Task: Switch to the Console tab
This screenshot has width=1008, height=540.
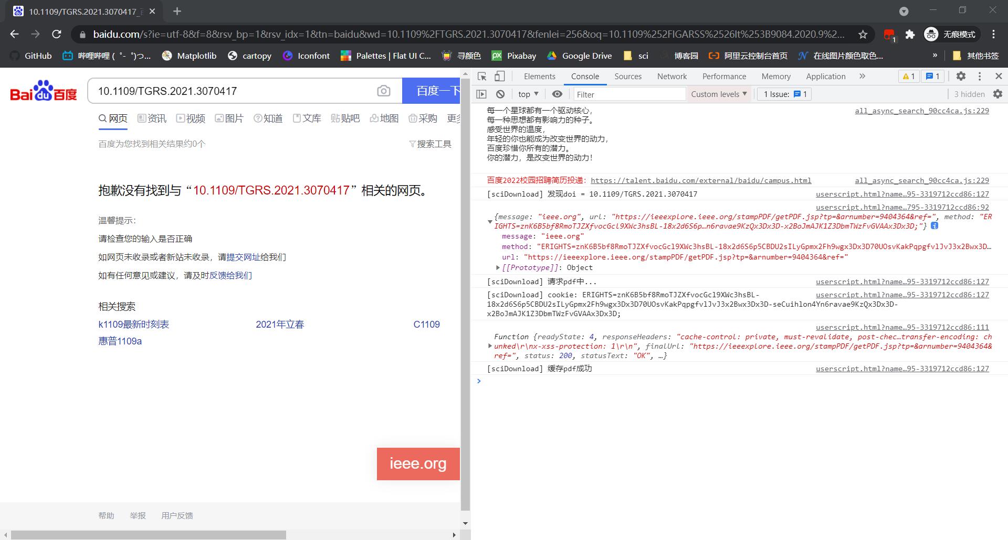Action: point(585,77)
